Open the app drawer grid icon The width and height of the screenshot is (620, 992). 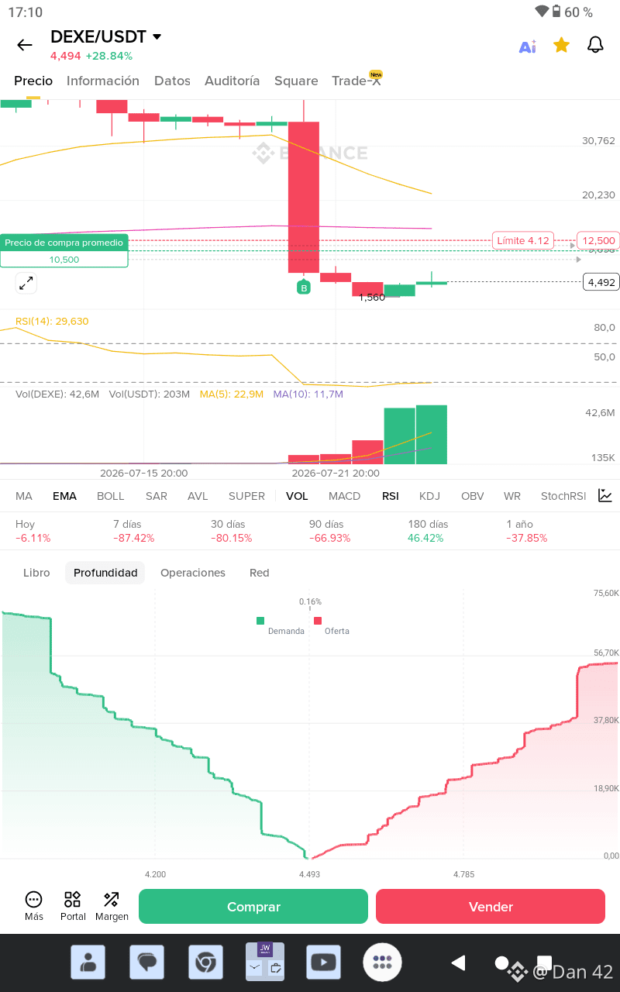(x=383, y=963)
